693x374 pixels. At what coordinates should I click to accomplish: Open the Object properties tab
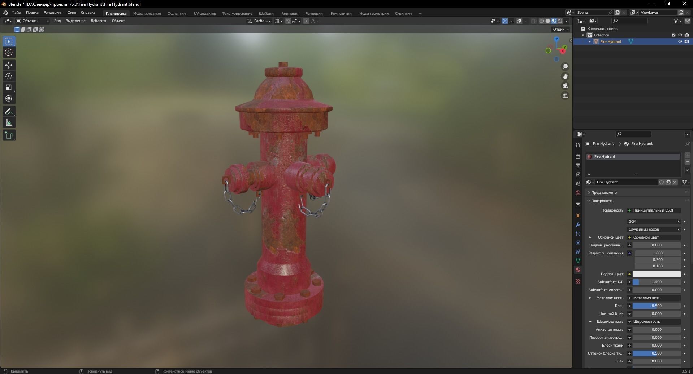(578, 215)
